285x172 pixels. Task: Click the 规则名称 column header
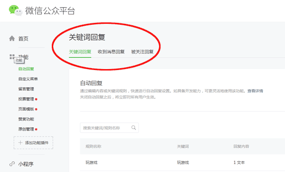tap(94, 146)
